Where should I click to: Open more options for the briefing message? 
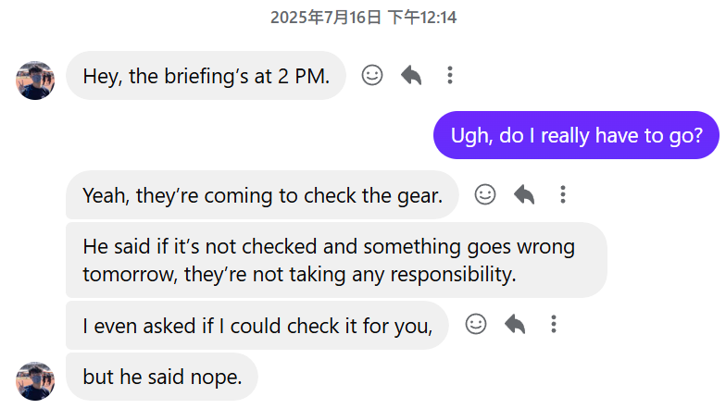450,75
